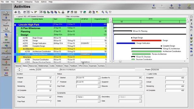This screenshot has height=109, width=194.
Task: Open Dir in the navigation bar
Action: click(179, 6)
